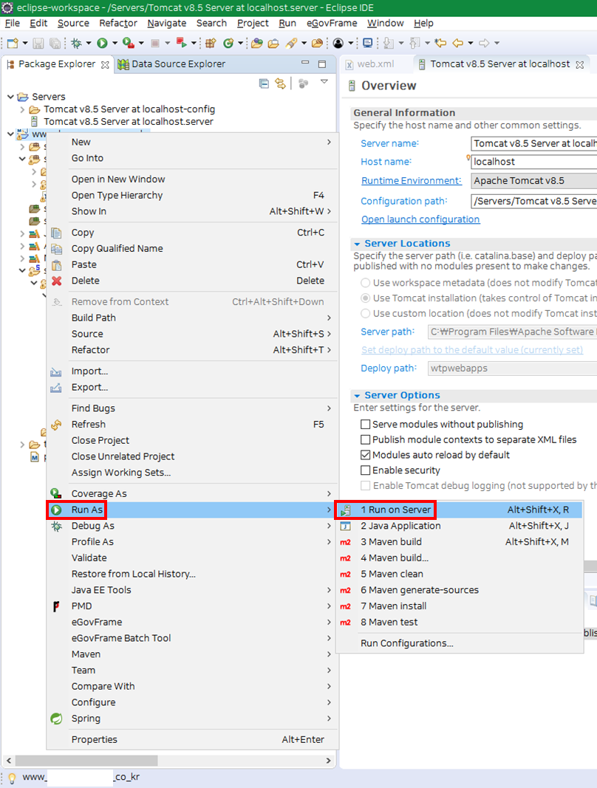Open the Run toolbar button dropdown arrow
Viewport: 597px width, 788px height.
pyautogui.click(x=115, y=44)
